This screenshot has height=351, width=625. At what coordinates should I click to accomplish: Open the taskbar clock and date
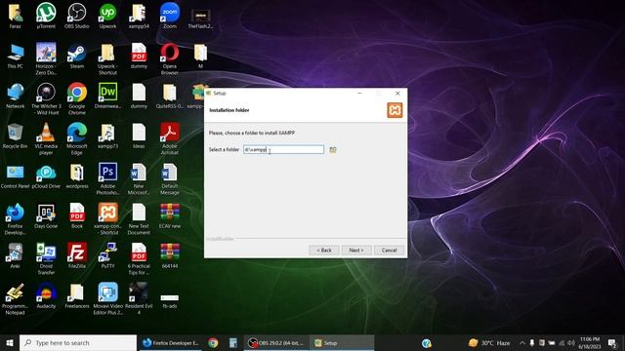(x=590, y=342)
